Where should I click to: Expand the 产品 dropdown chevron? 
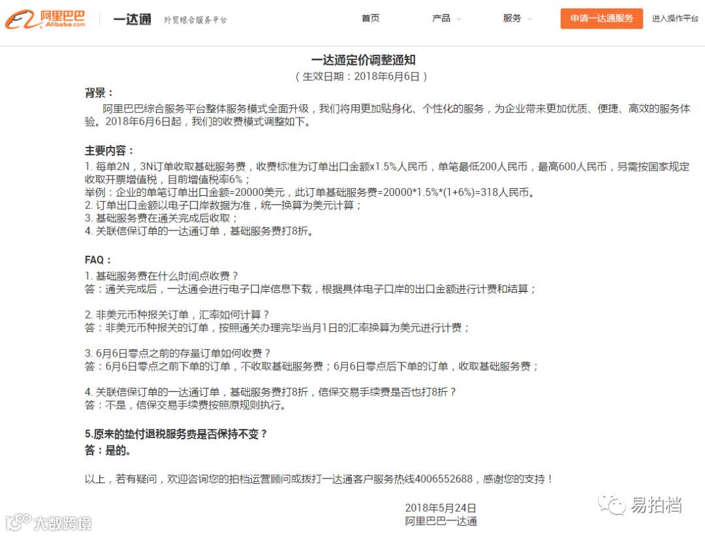point(459,19)
